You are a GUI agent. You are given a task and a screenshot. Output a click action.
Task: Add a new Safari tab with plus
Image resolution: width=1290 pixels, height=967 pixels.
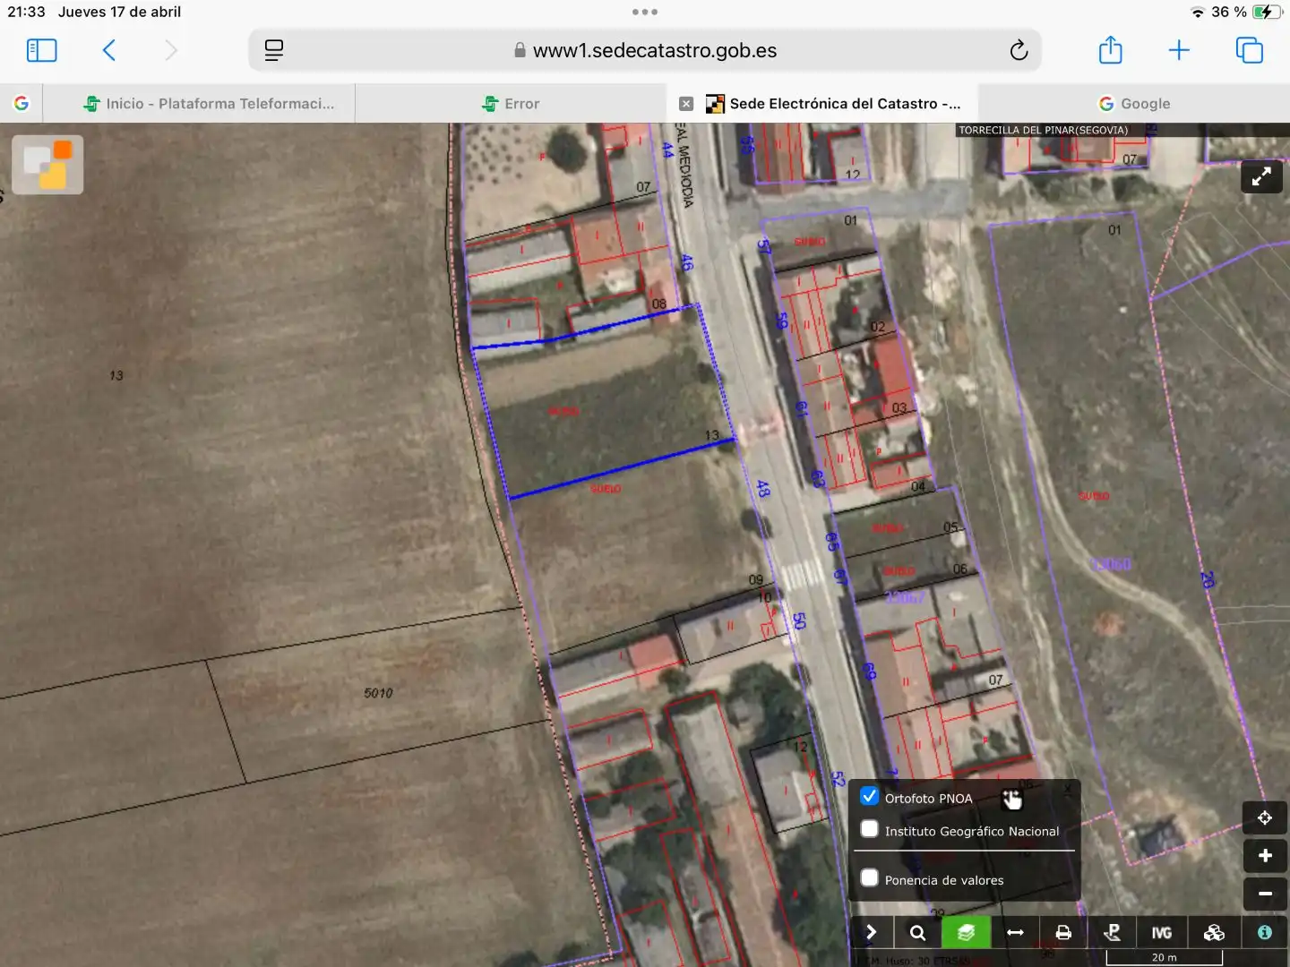coord(1179,50)
